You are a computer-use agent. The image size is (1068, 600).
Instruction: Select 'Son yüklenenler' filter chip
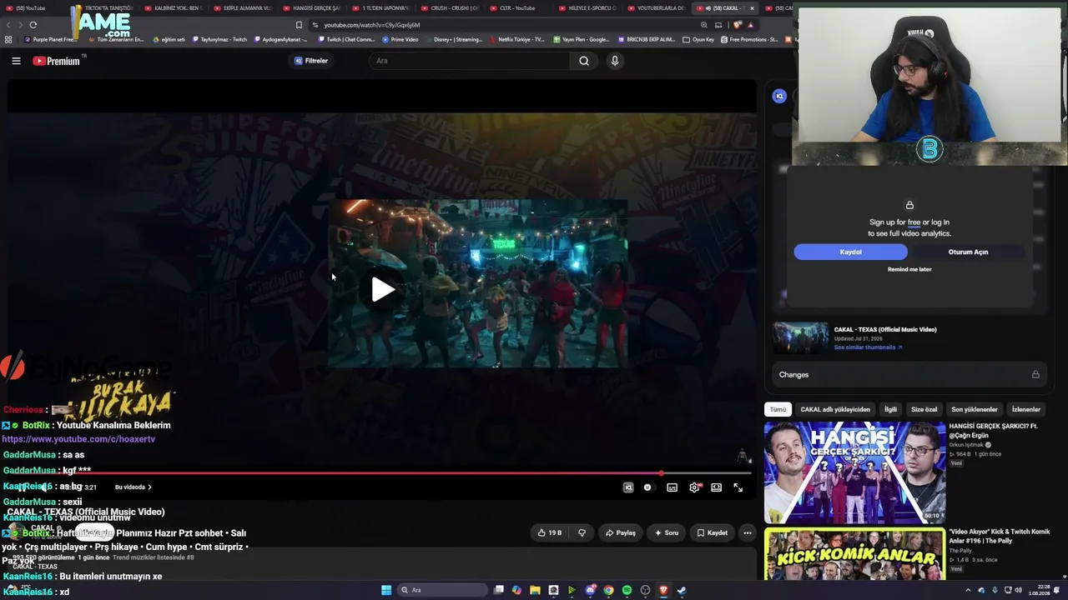point(975,409)
